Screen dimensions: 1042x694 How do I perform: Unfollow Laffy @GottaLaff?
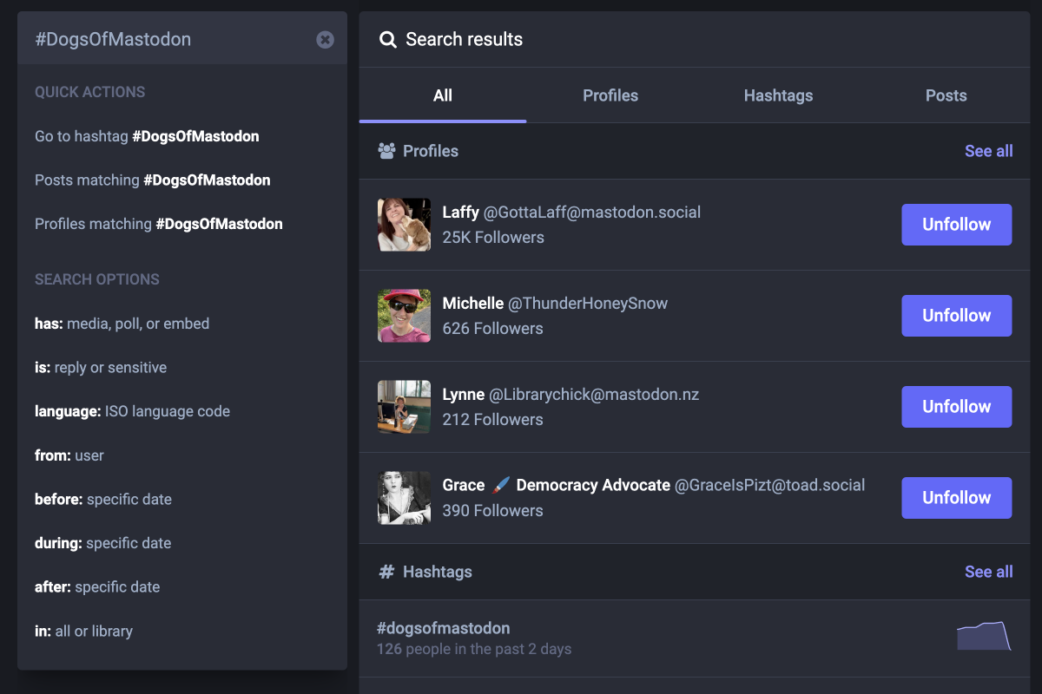coord(957,225)
